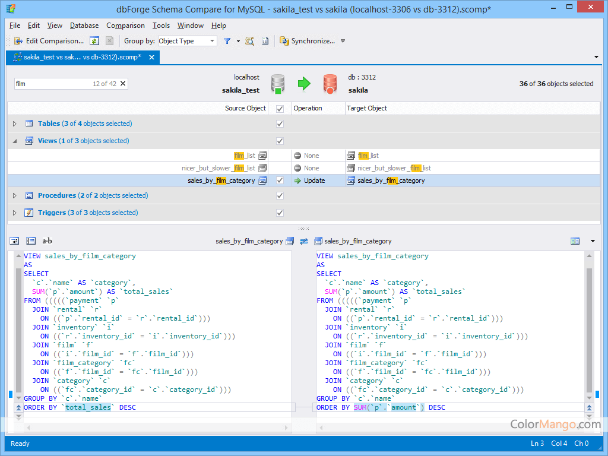Toggle the Procedures group checkbox

pos(280,195)
